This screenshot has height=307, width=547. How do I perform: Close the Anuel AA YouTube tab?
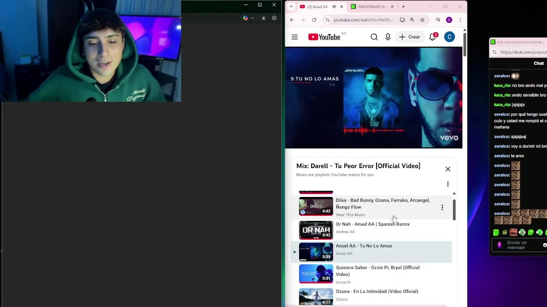341,6
